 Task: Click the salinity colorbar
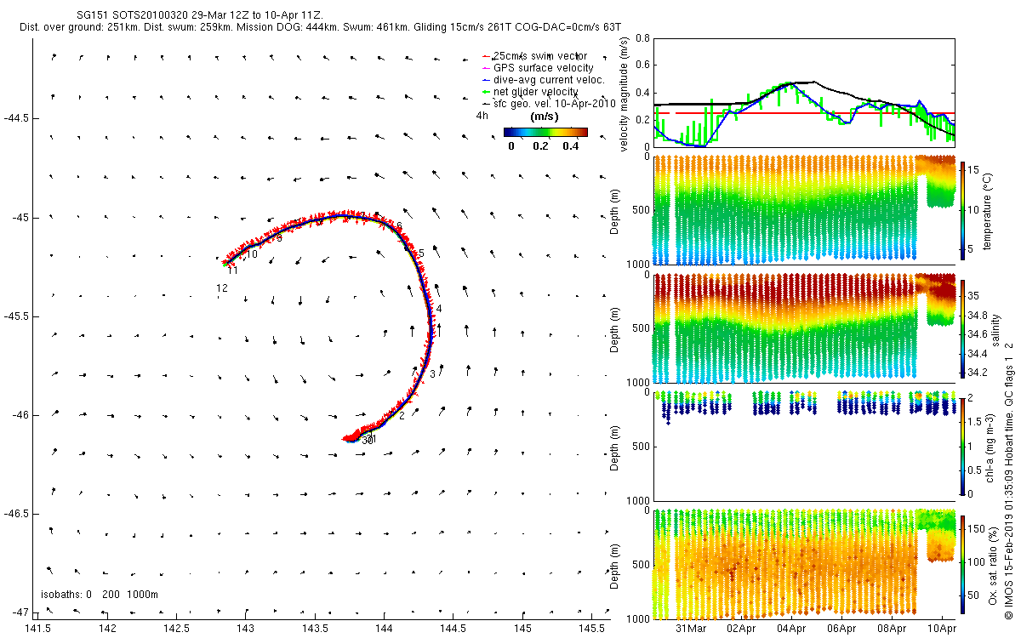click(x=963, y=328)
